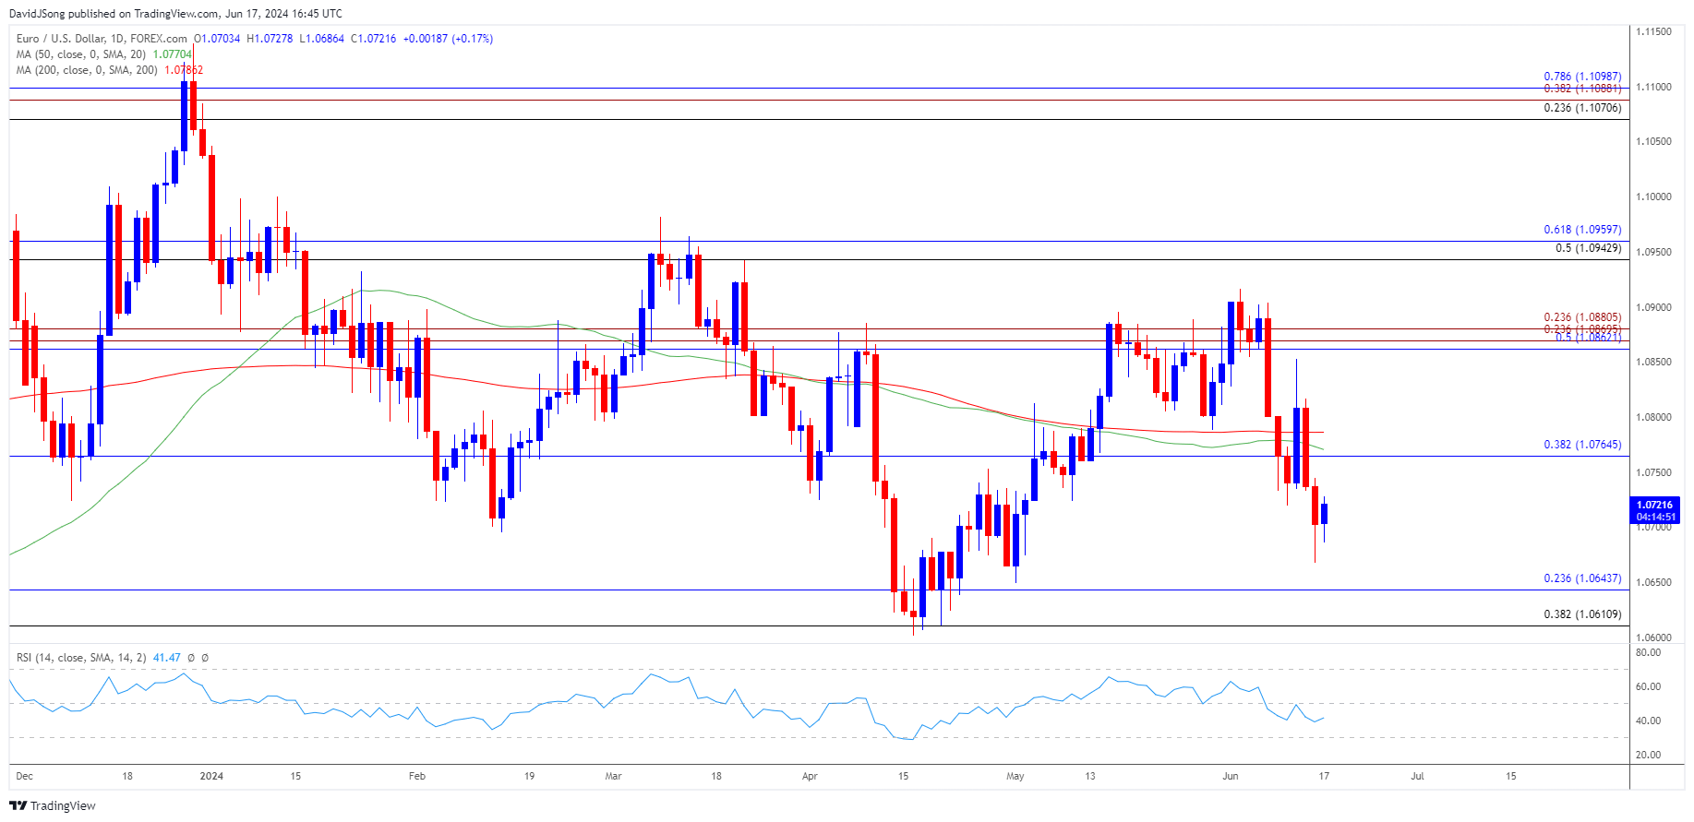Click the 1.08000 price axis label
Image resolution: width=1694 pixels, height=822 pixels.
(1653, 417)
